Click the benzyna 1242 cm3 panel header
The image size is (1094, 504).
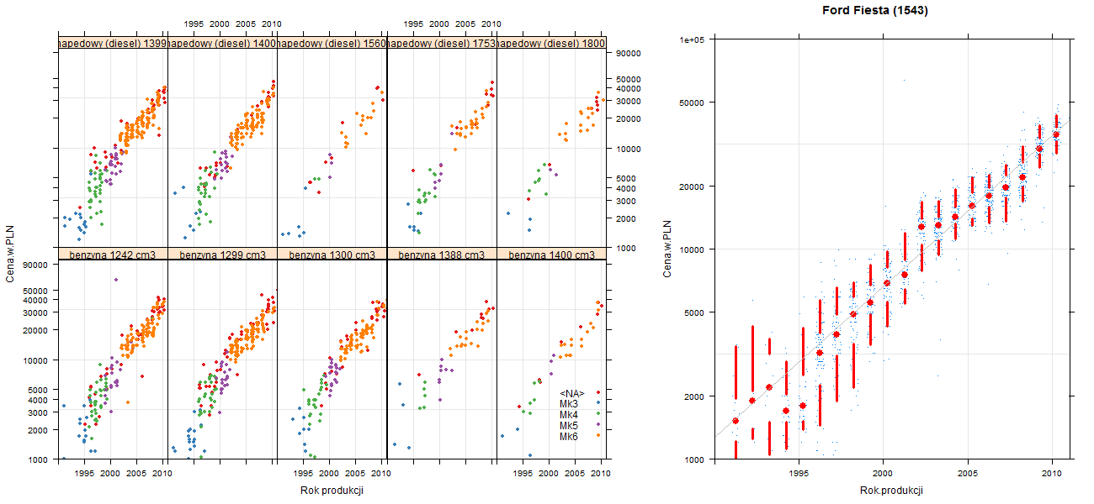coord(113,255)
